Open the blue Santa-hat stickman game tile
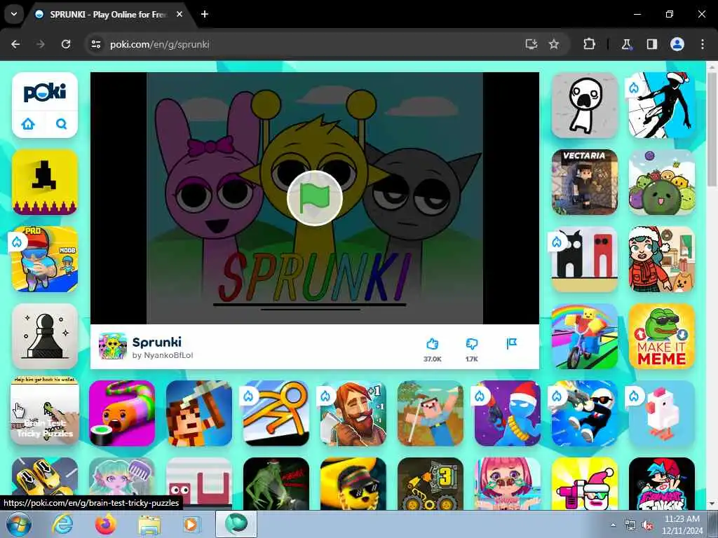Screen dimensions: 718x538 [508, 413]
